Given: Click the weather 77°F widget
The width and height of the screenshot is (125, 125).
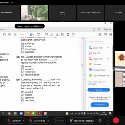Looking at the screenshot, I should pyautogui.click(x=69, y=114).
